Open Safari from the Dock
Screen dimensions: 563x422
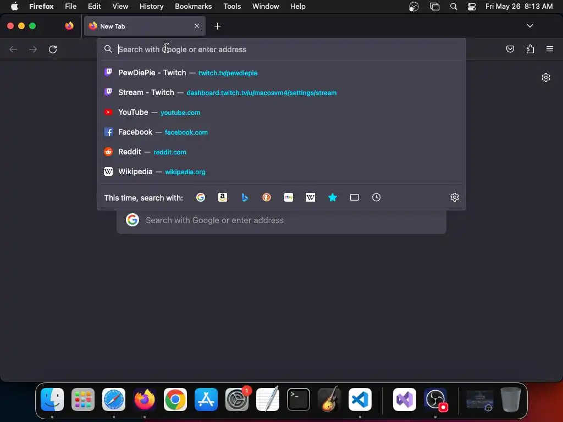pyautogui.click(x=114, y=399)
